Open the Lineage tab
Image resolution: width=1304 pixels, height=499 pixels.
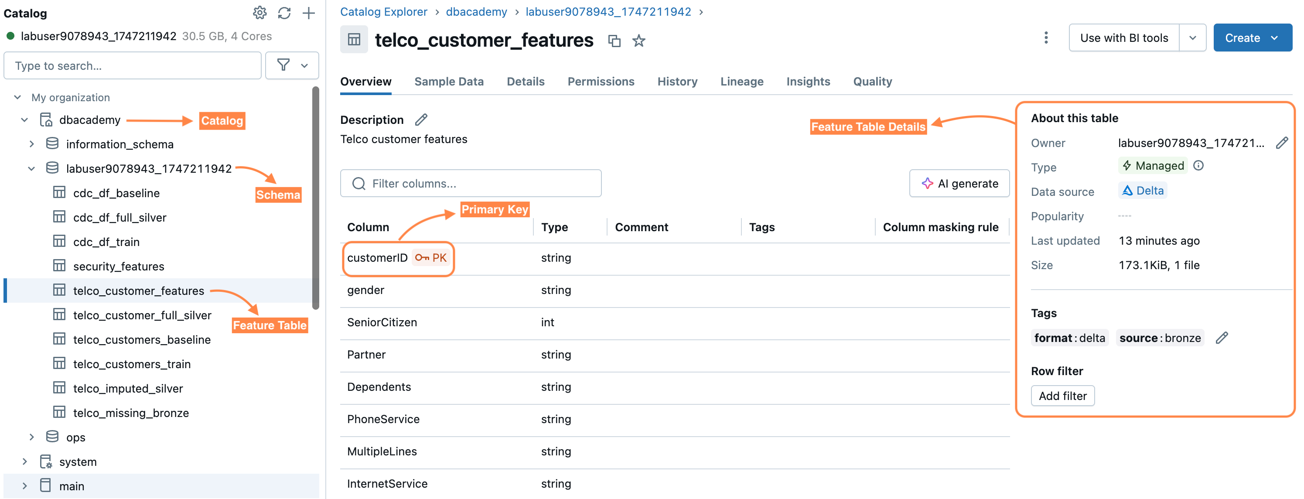[x=741, y=82]
